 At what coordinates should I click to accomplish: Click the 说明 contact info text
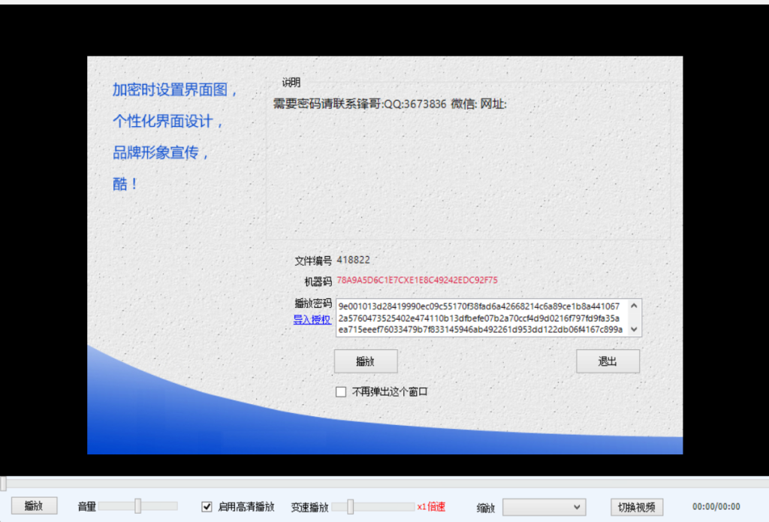[390, 104]
